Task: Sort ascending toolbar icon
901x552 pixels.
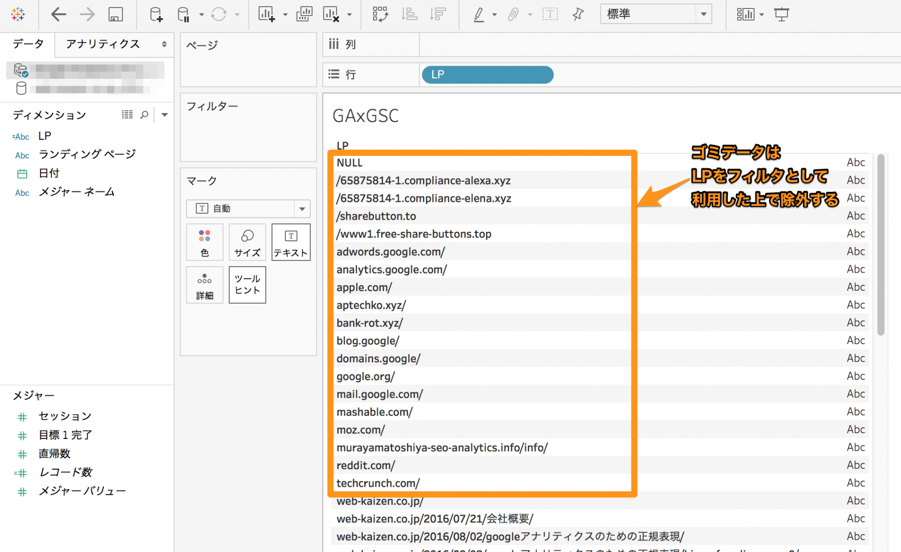Action: tap(409, 15)
